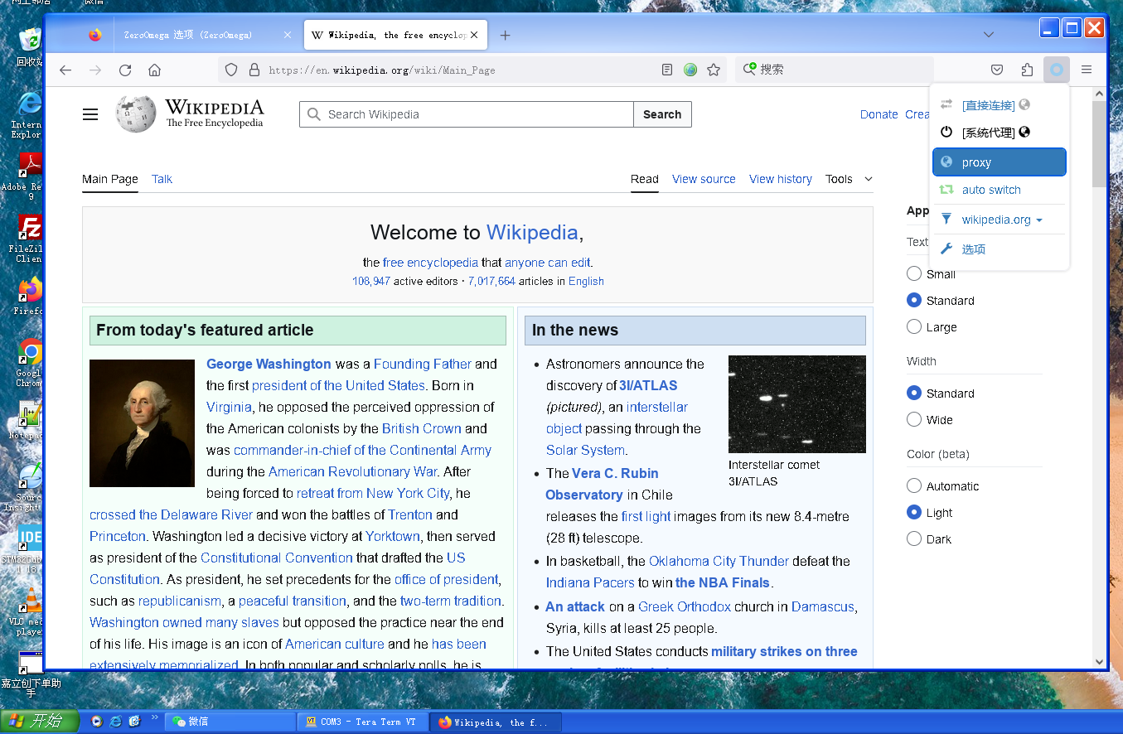
Task: Click the ZeroOmega toolbar button
Action: (1057, 70)
